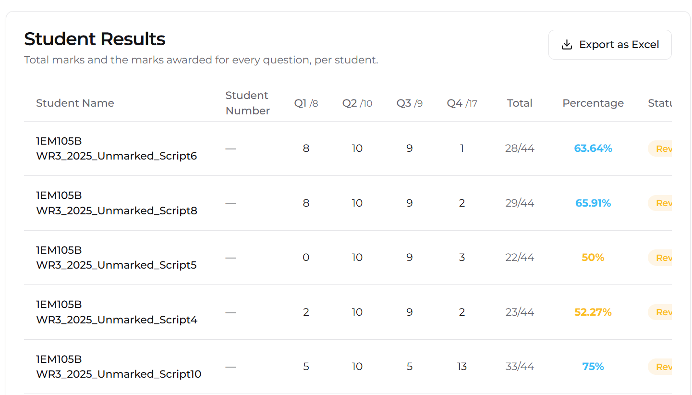The image size is (692, 395).
Task: Export results as Excel
Action: 610,45
